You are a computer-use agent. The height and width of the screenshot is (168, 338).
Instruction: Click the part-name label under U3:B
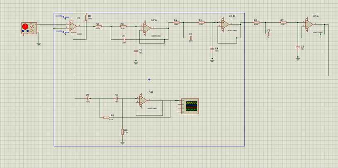click(x=152, y=108)
